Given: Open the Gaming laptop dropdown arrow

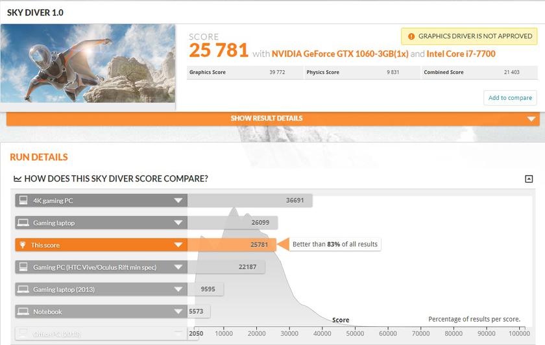Looking at the screenshot, I should 178,222.
